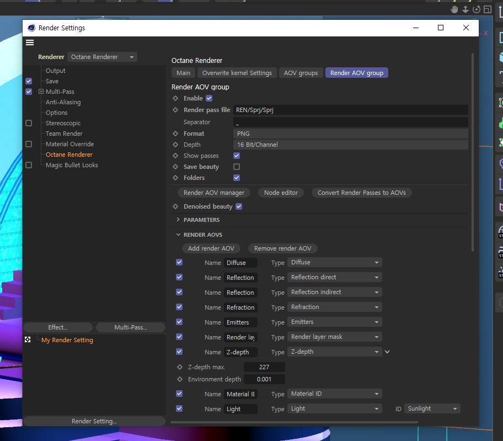Open the Type dropdown set to Reflection direct
Viewport: 503px width, 441px height.
(x=335, y=277)
